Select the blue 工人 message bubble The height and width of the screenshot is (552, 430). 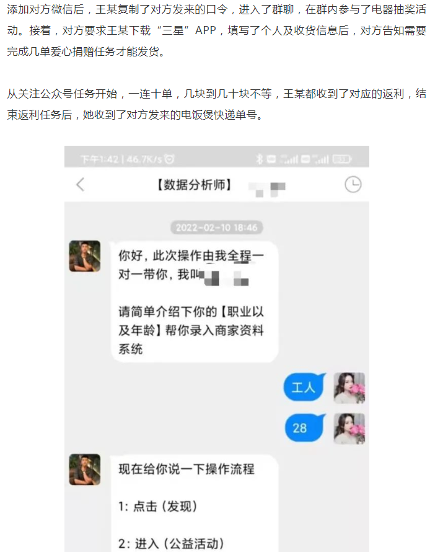[x=304, y=387]
